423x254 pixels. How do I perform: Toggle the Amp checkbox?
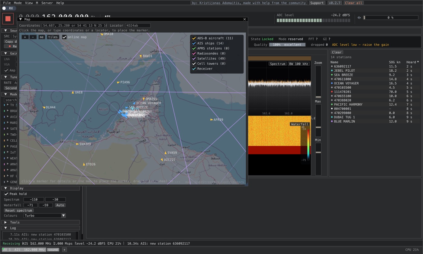click(x=6, y=70)
